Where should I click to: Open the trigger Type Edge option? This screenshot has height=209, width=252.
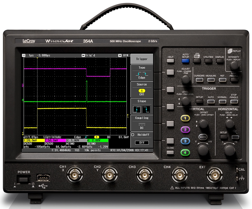142,75
